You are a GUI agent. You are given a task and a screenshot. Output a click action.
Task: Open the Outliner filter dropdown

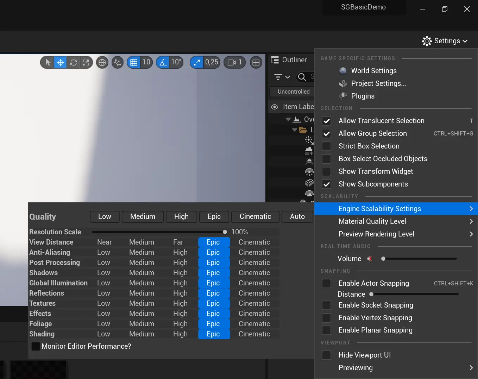pyautogui.click(x=281, y=77)
